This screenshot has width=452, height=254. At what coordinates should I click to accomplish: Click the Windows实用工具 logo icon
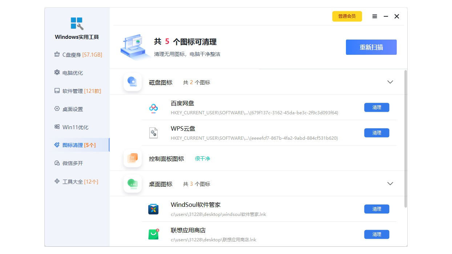(x=77, y=24)
